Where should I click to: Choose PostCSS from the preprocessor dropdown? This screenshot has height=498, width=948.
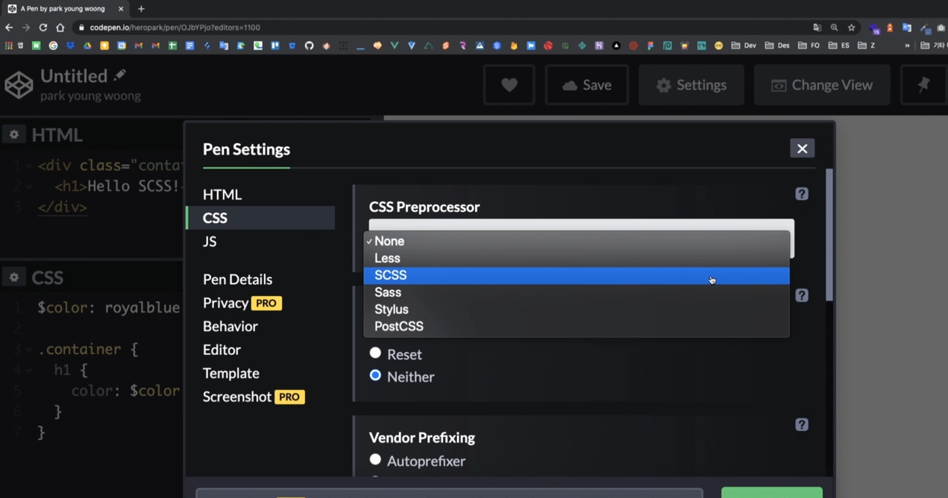[576, 327]
